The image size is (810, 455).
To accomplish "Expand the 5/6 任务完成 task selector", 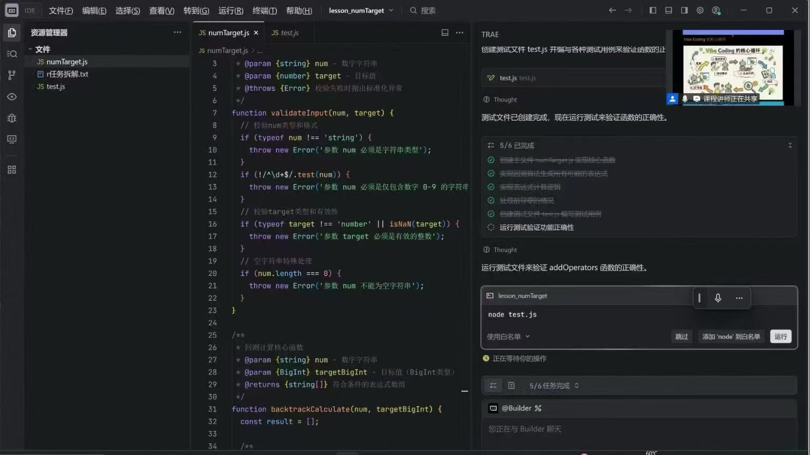I will coord(554,385).
